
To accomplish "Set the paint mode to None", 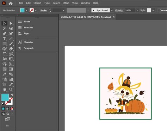I will click(x=12, y=109).
